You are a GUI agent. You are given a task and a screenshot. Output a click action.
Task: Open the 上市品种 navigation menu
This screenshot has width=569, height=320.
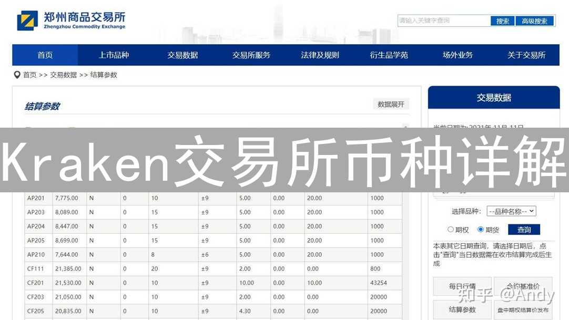(114, 55)
